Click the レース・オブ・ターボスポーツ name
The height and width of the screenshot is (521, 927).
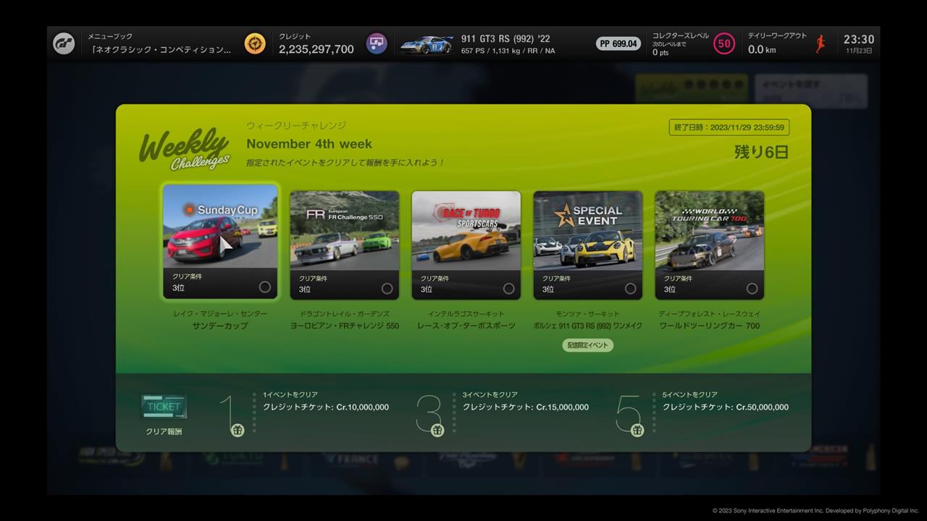466,326
